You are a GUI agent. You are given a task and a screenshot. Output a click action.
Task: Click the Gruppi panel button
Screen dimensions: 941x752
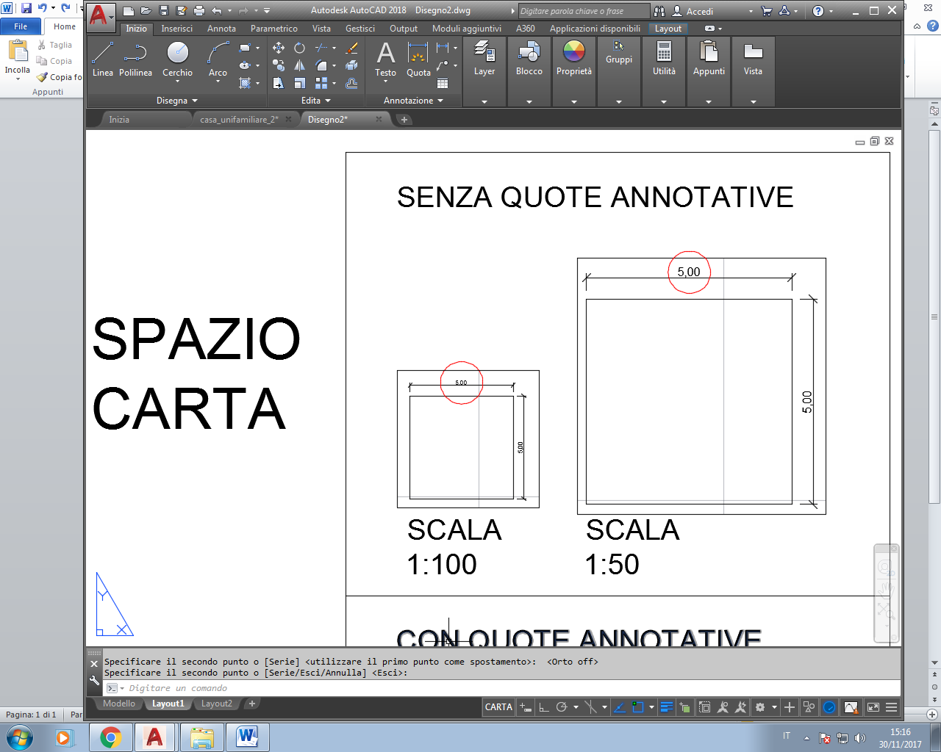coord(619,53)
